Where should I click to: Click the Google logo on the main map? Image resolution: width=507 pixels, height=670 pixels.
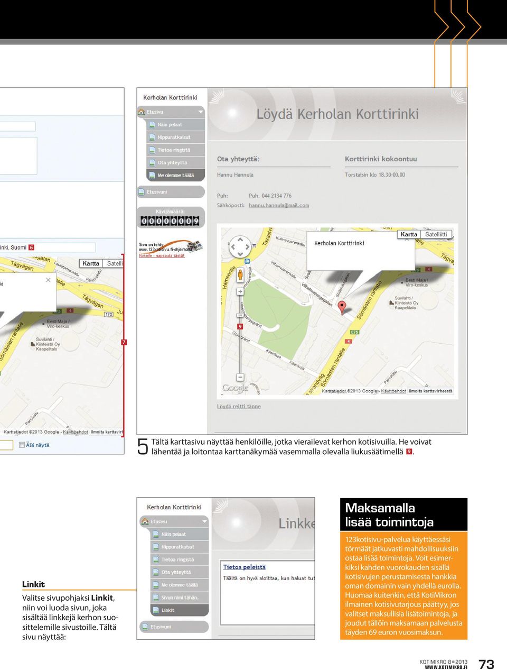[x=235, y=388]
